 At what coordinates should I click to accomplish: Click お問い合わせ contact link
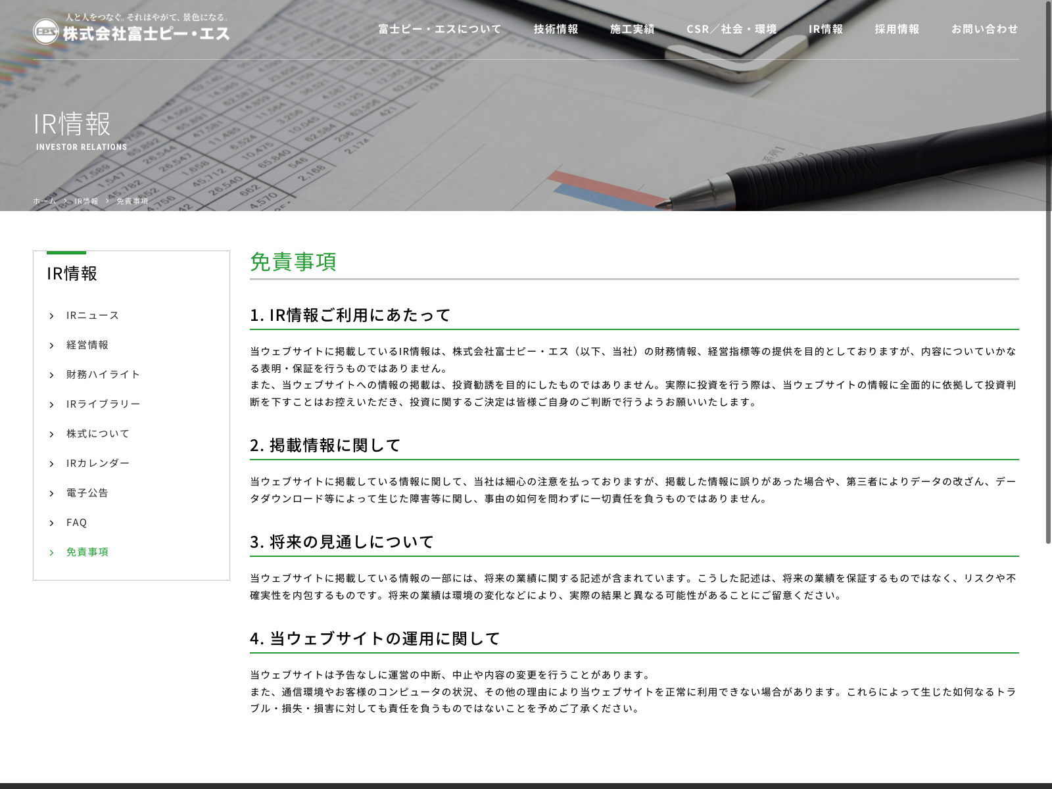pos(984,29)
